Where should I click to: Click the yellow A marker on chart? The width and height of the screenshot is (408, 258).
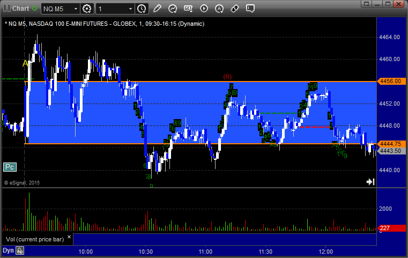coord(25,63)
